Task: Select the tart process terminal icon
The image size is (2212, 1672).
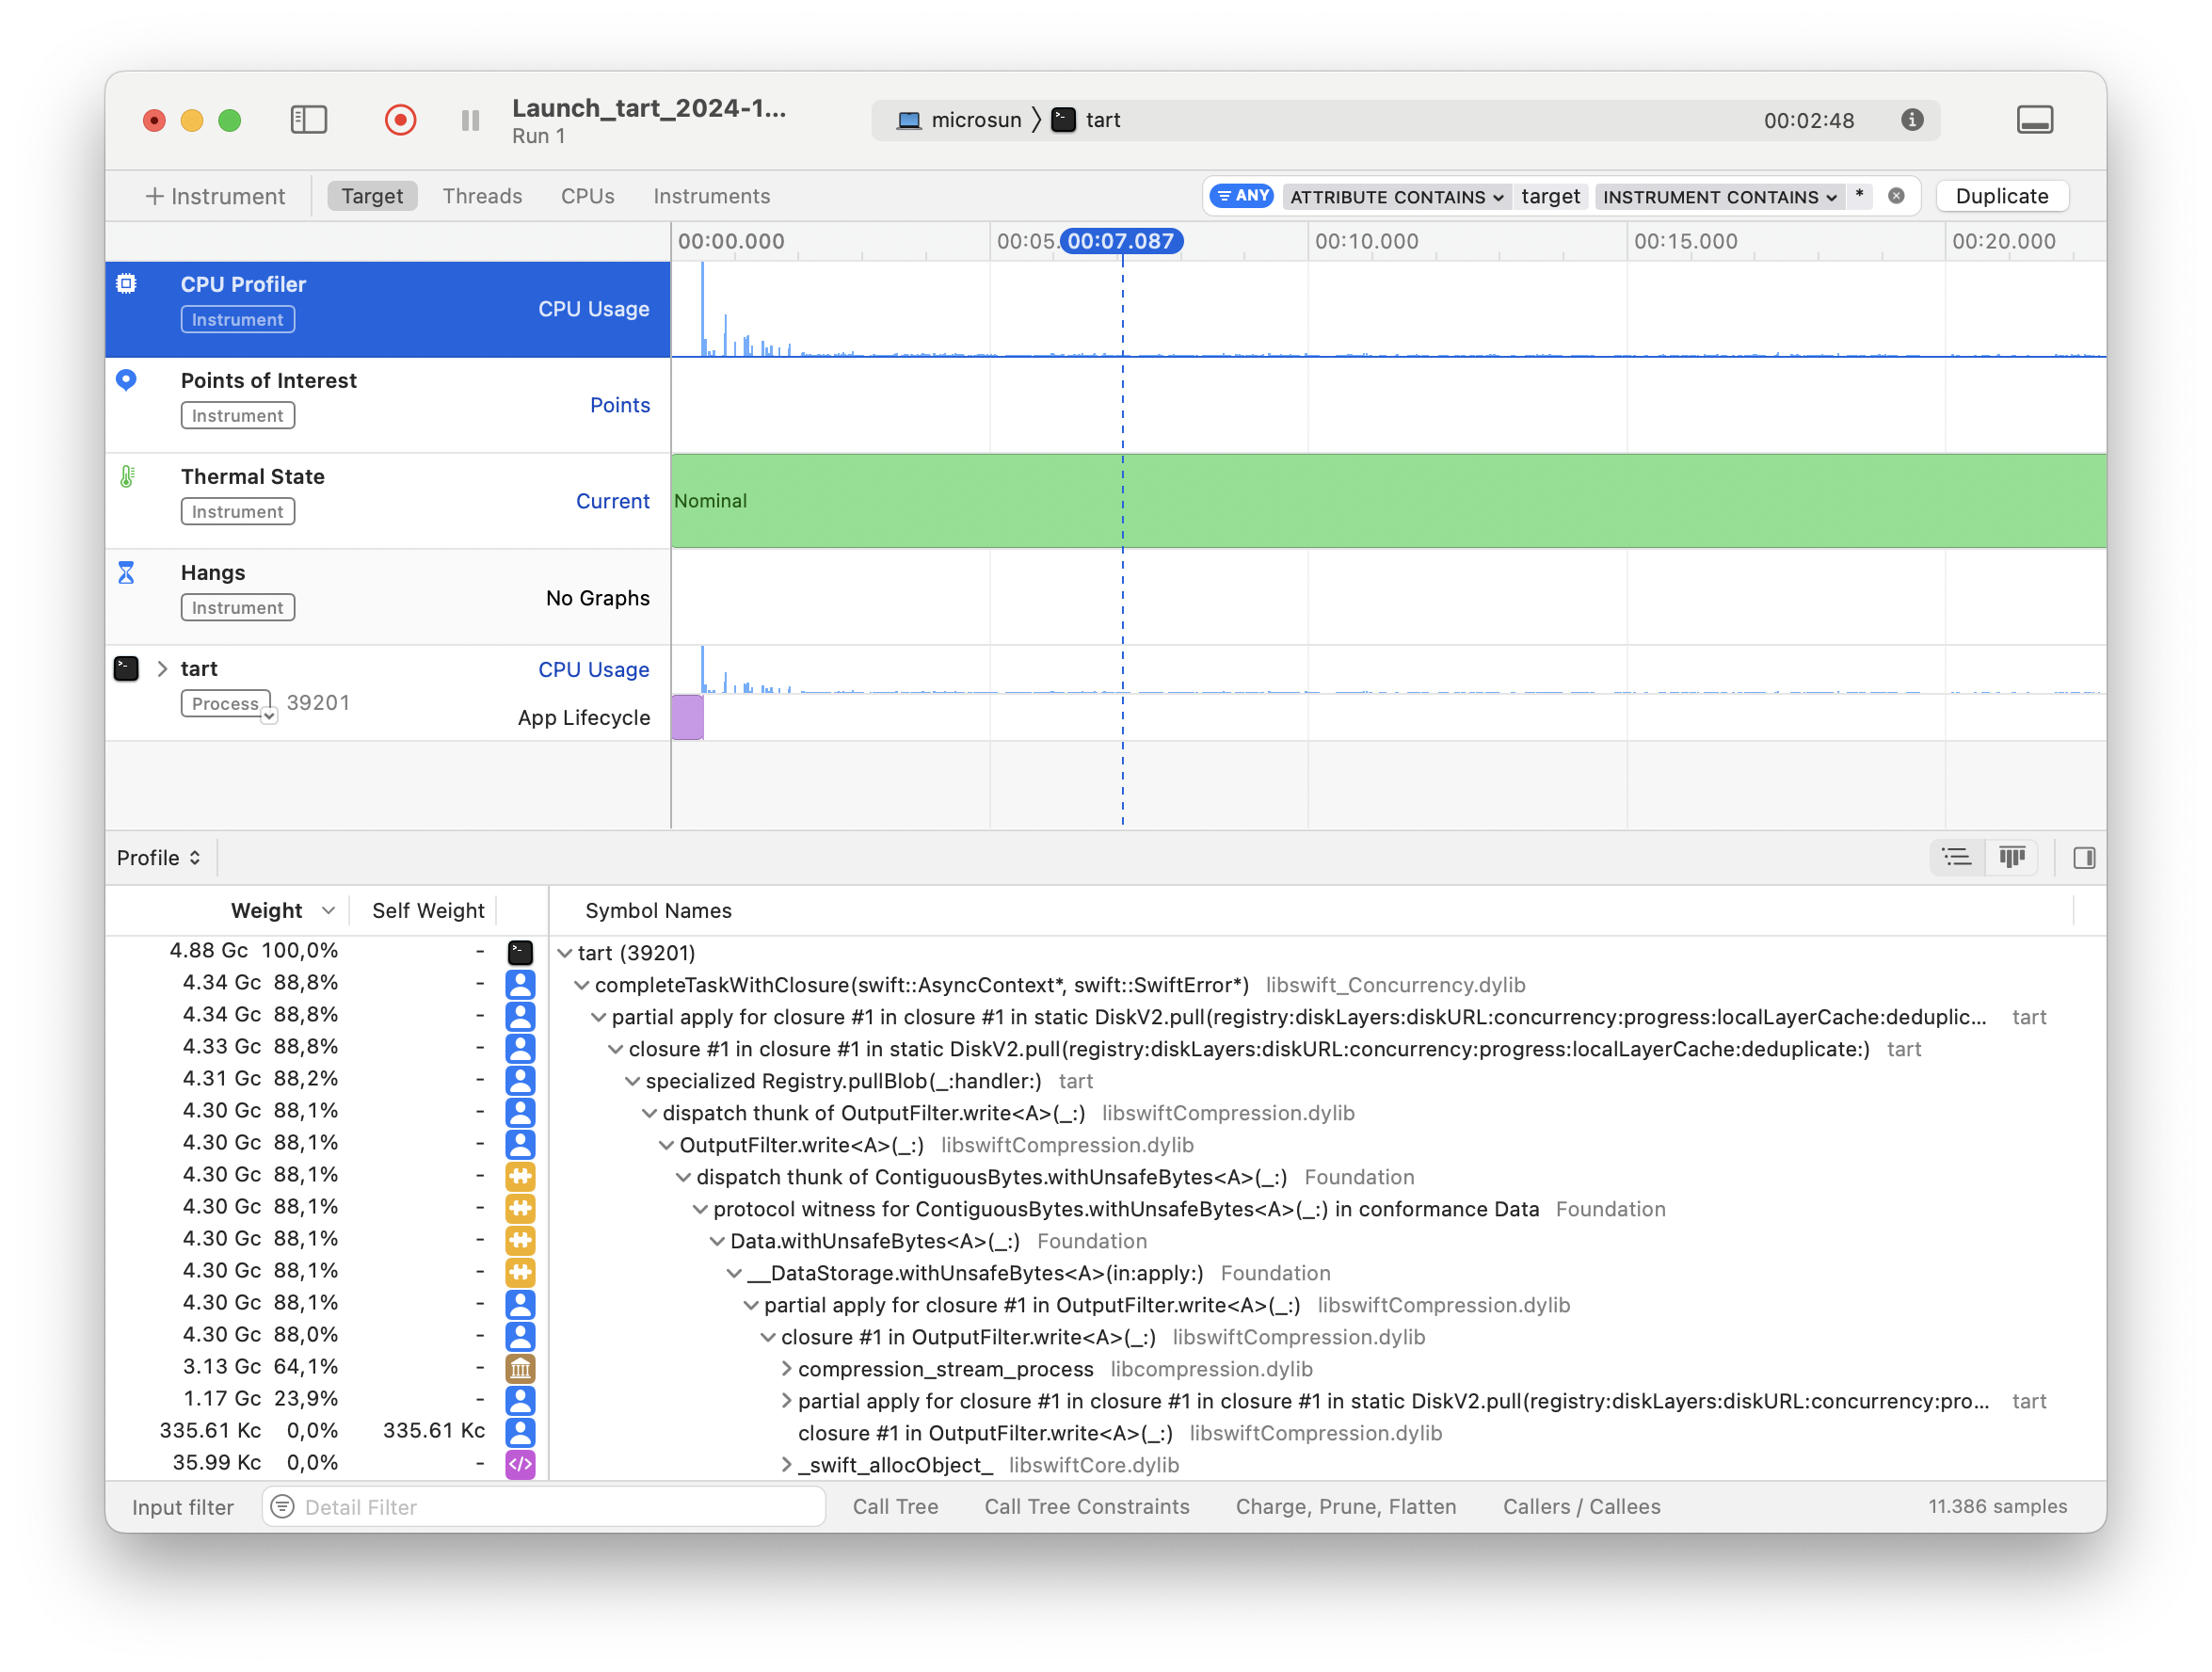Action: pyautogui.click(x=126, y=668)
